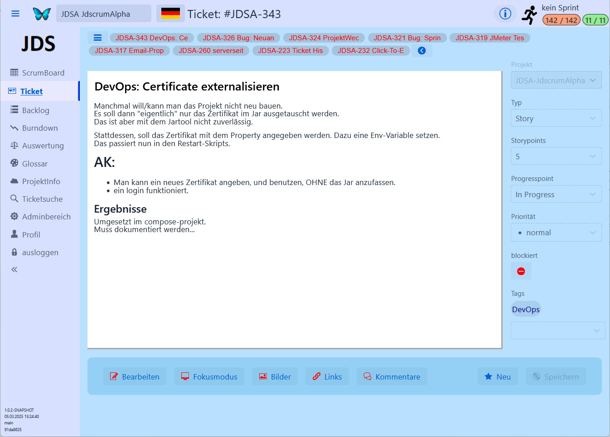Click the 142 / 142 orange progress badge
610x437 pixels.
[x=562, y=20]
